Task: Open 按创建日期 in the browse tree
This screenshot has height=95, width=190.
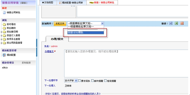Action: [12, 32]
